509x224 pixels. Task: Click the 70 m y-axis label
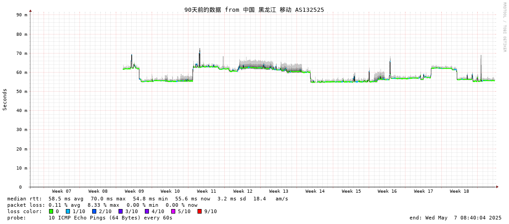point(21,53)
